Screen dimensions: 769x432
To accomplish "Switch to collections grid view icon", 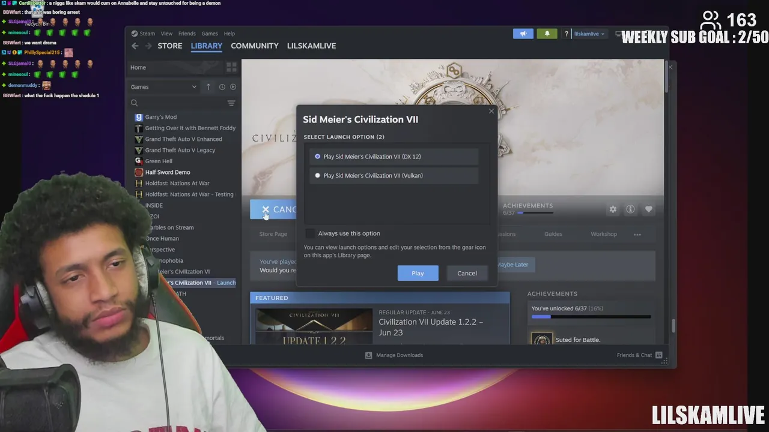I will pos(231,67).
